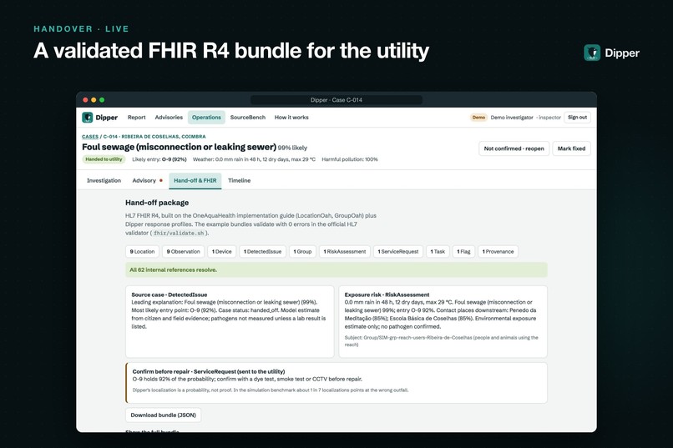The height and width of the screenshot is (448, 673).
Task: Click the 1 ServiceRequest resource chip
Action: tap(398, 252)
